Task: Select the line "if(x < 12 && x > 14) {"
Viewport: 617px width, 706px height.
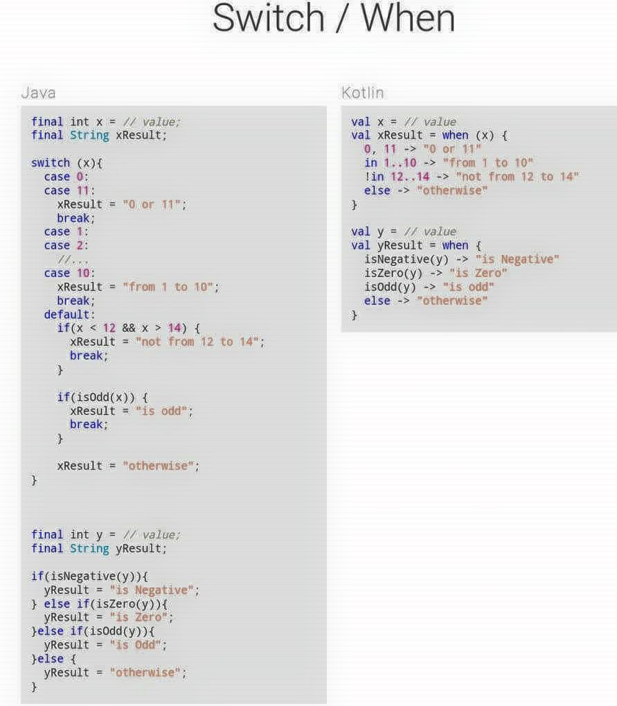Action: pos(128,328)
